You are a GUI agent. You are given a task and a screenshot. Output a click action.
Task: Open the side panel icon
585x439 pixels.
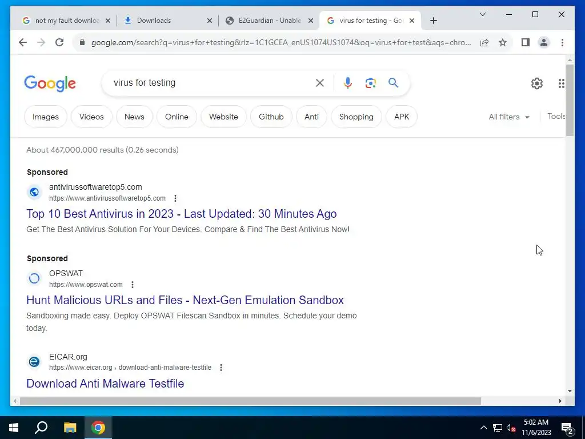pyautogui.click(x=526, y=42)
